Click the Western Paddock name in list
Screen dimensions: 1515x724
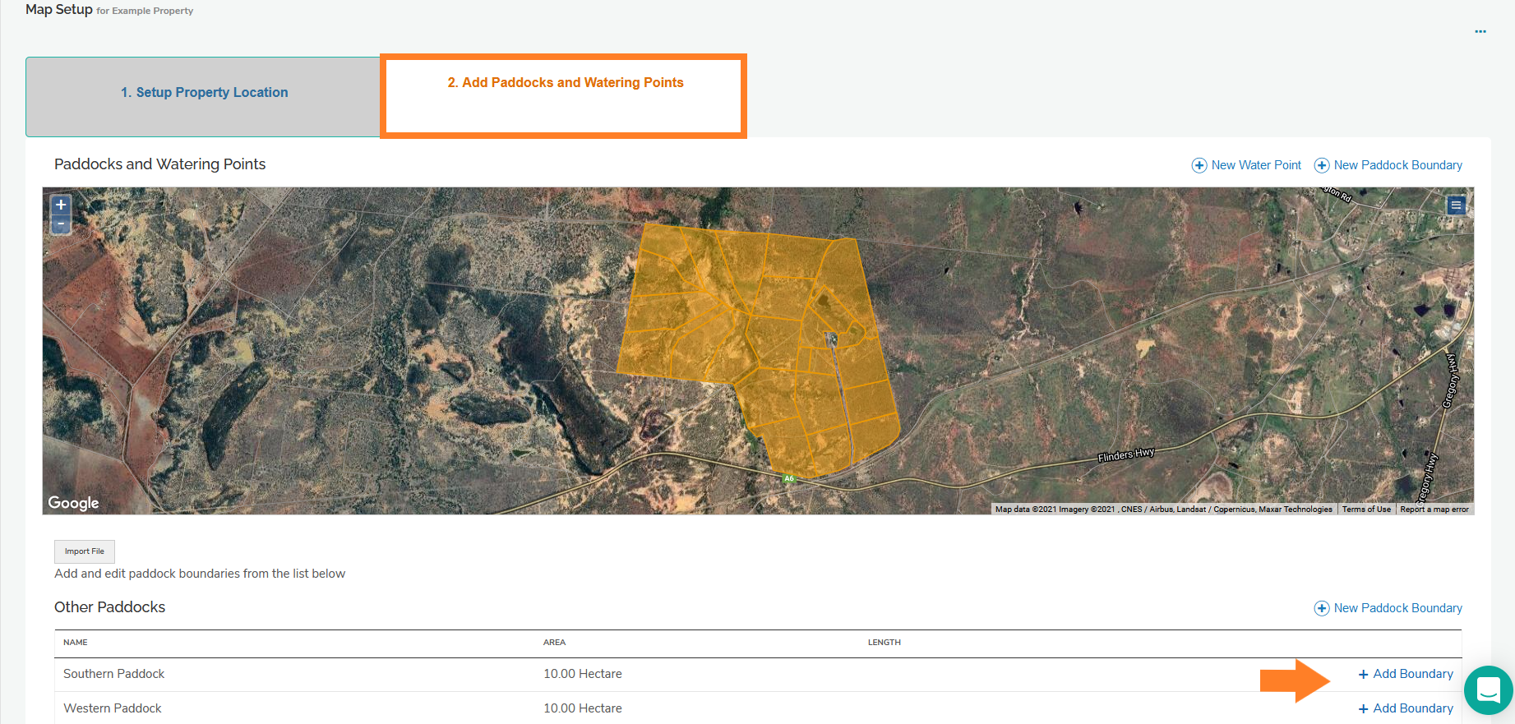point(113,708)
